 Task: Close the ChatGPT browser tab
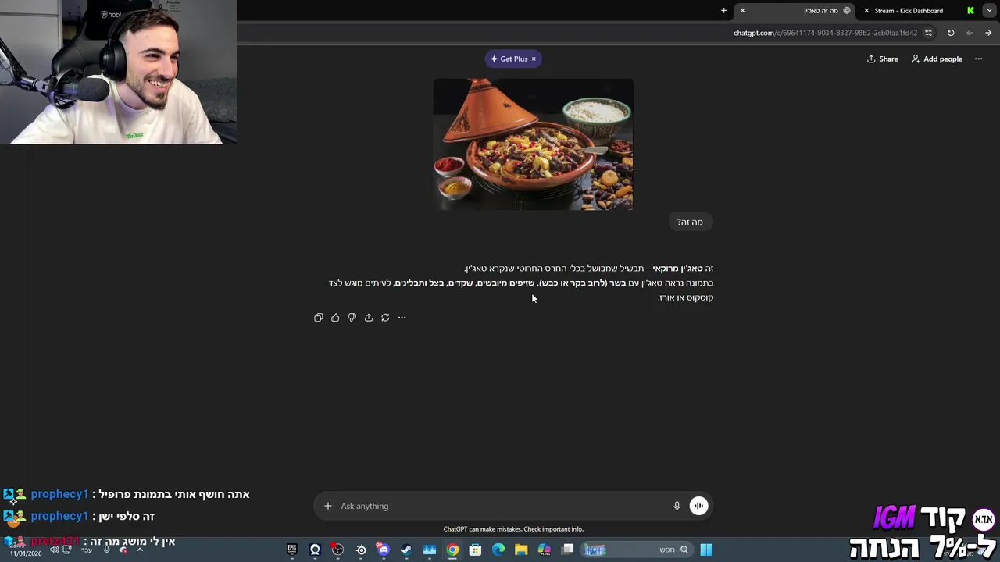pyautogui.click(x=742, y=11)
